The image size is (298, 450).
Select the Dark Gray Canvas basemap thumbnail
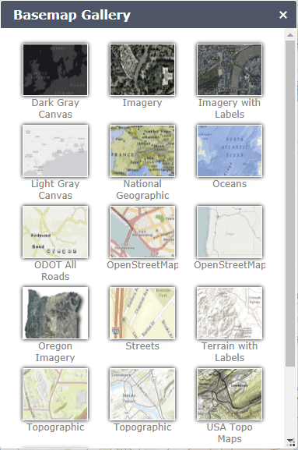point(55,69)
